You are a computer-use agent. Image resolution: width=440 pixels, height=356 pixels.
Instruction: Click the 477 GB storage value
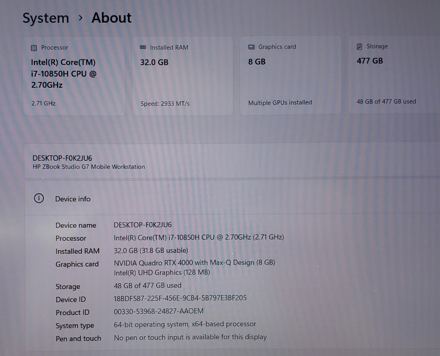[x=370, y=61]
